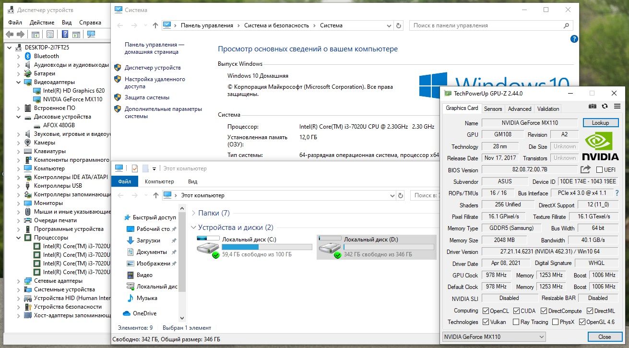Select NVIDIA GeForce MX110 in Device Manager tree
Image resolution: width=629 pixels, height=348 pixels.
click(x=72, y=99)
